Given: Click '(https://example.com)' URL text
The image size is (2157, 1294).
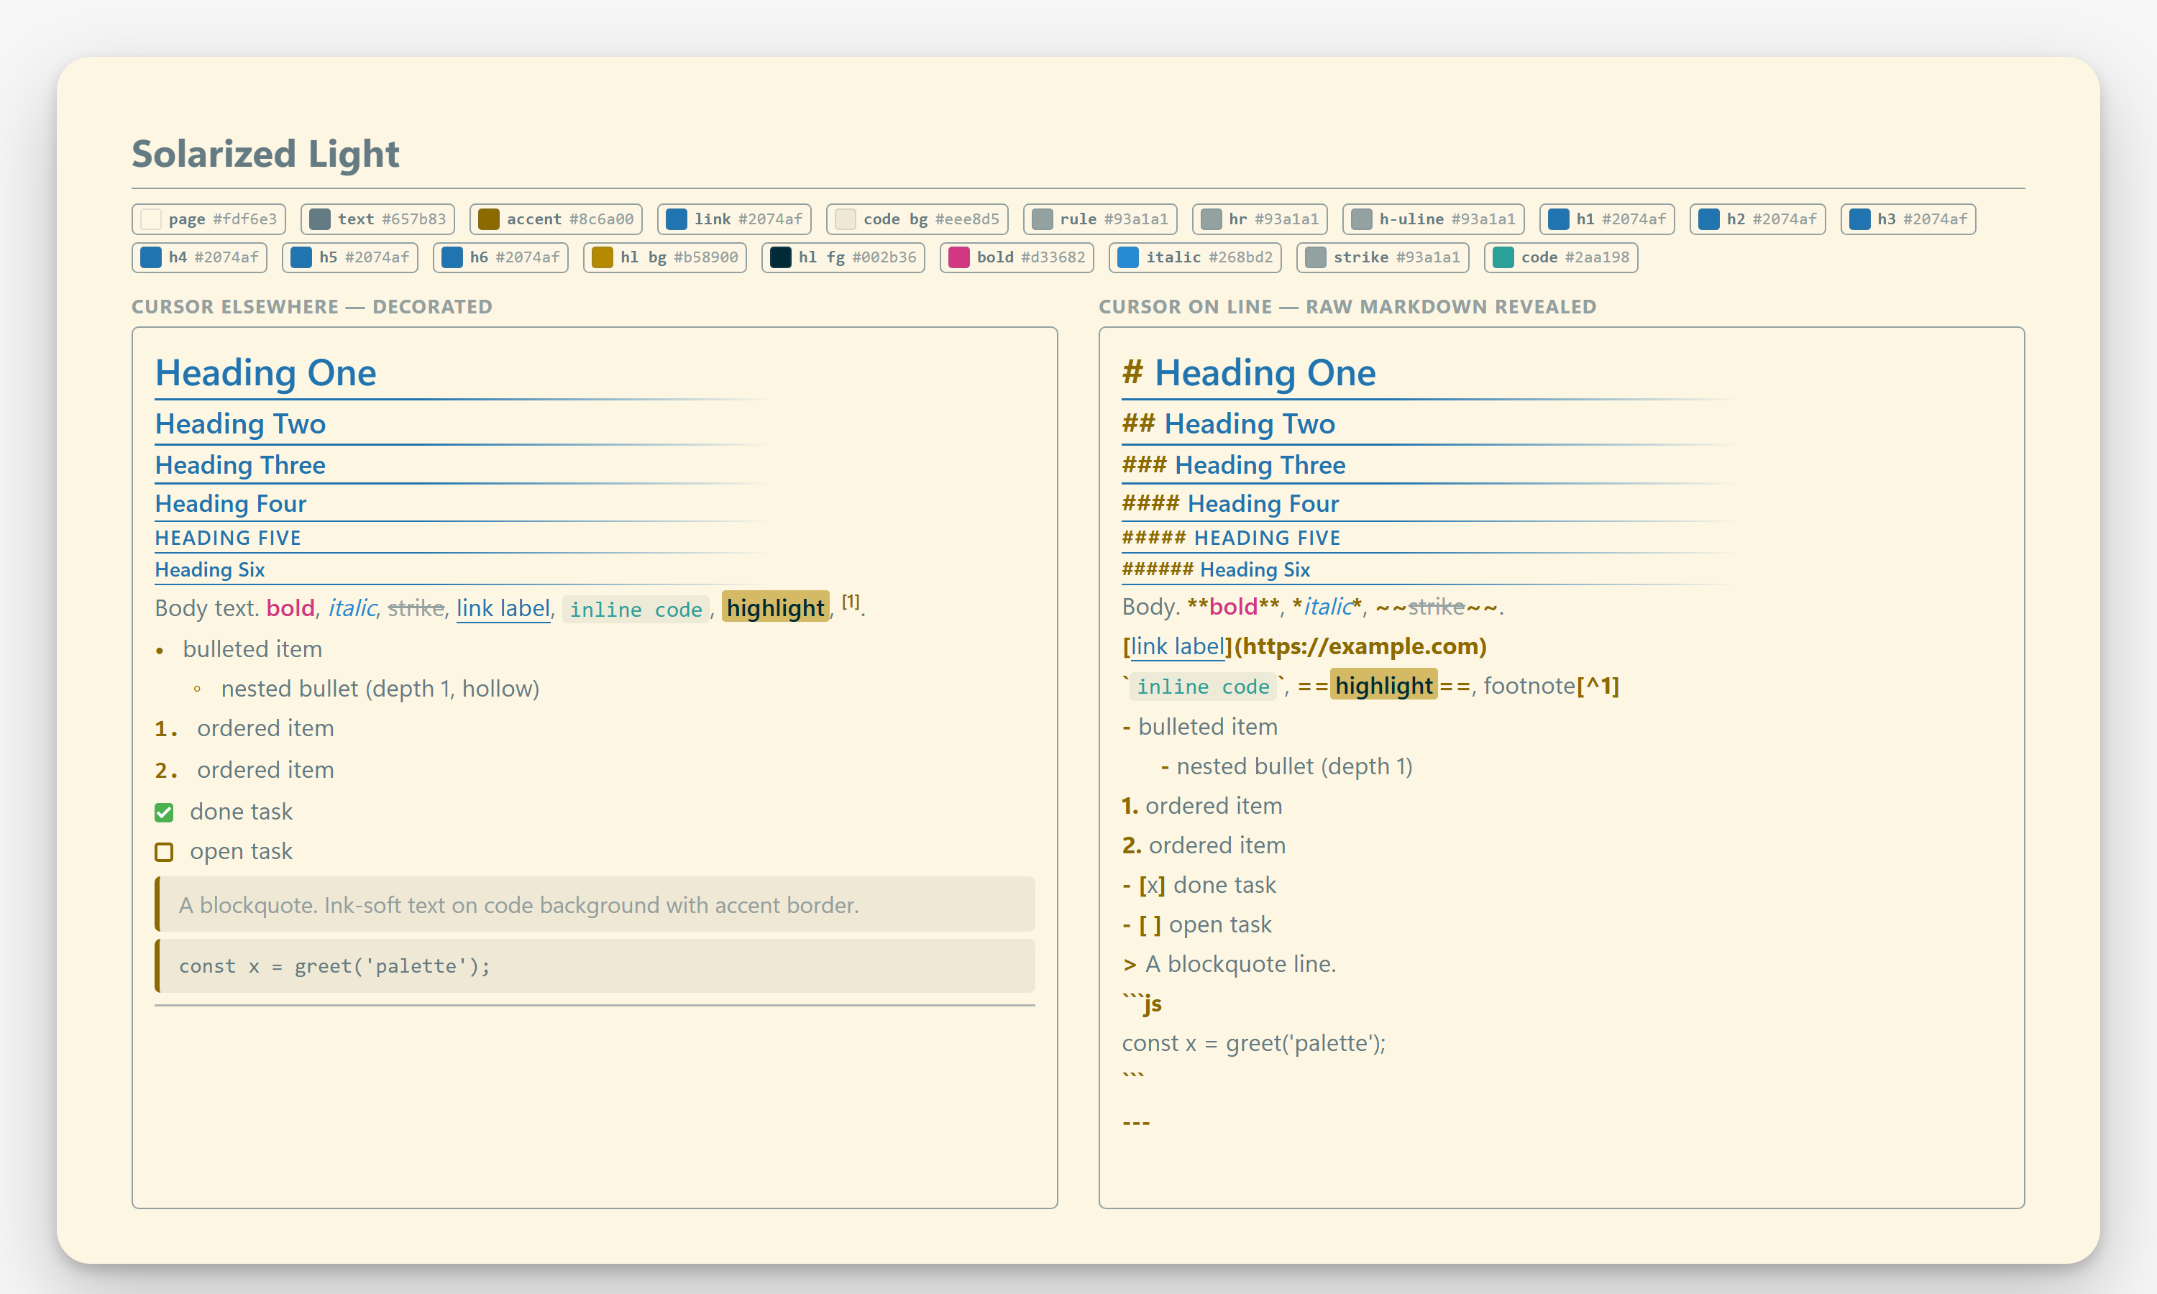Looking at the screenshot, I should click(x=1361, y=646).
